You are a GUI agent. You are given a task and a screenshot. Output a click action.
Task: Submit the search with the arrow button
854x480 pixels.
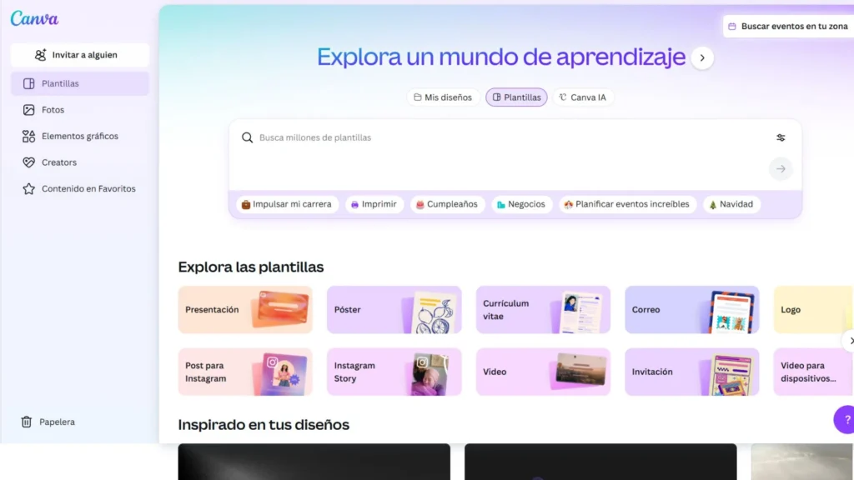click(x=781, y=168)
